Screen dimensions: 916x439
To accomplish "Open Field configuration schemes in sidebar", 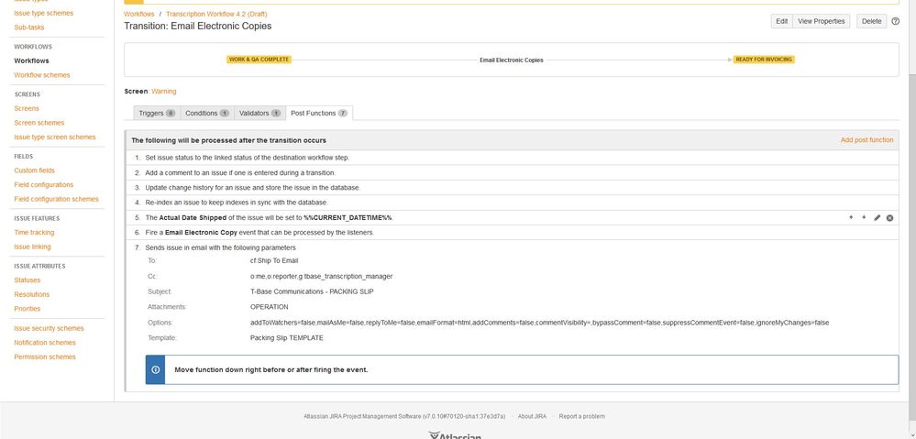I will point(57,199).
